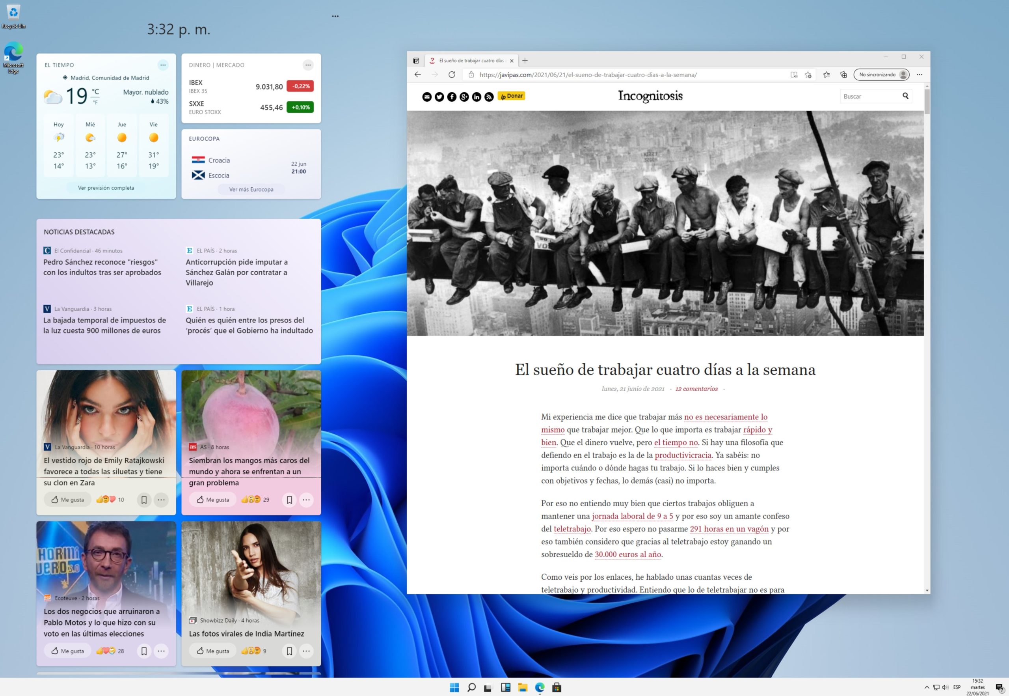The height and width of the screenshot is (696, 1009).
Task: Open immersive reader in address bar
Action: (x=794, y=75)
